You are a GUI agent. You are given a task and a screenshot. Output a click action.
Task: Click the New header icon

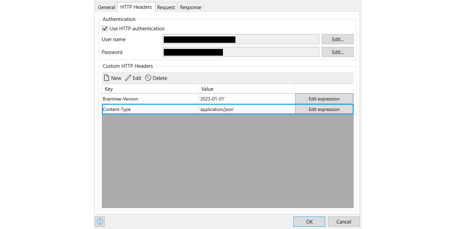(112, 78)
